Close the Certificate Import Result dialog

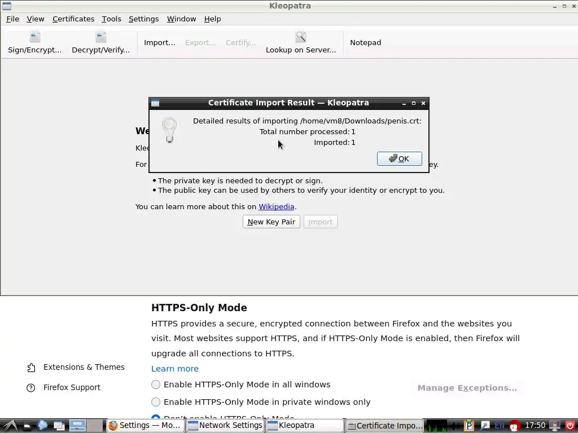[x=423, y=103]
